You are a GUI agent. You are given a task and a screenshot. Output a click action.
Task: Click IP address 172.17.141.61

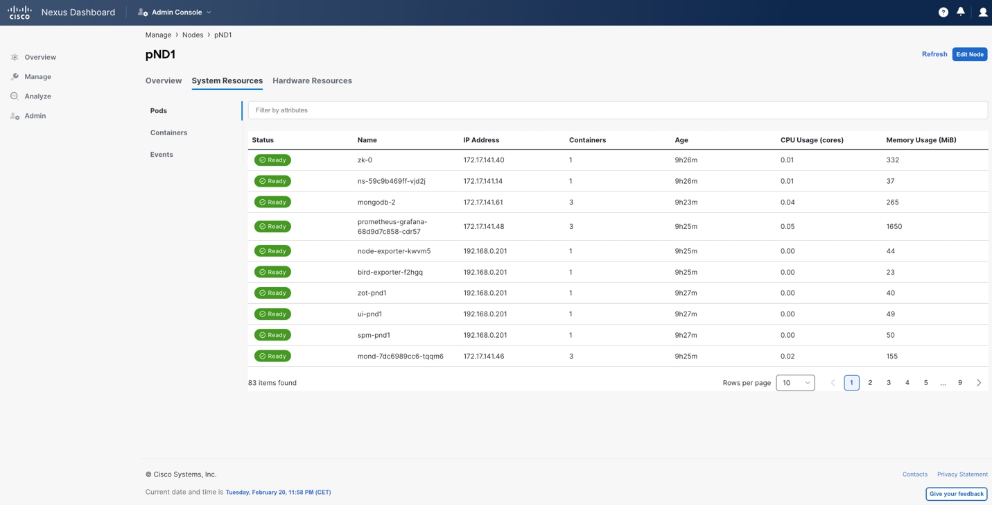click(x=483, y=203)
